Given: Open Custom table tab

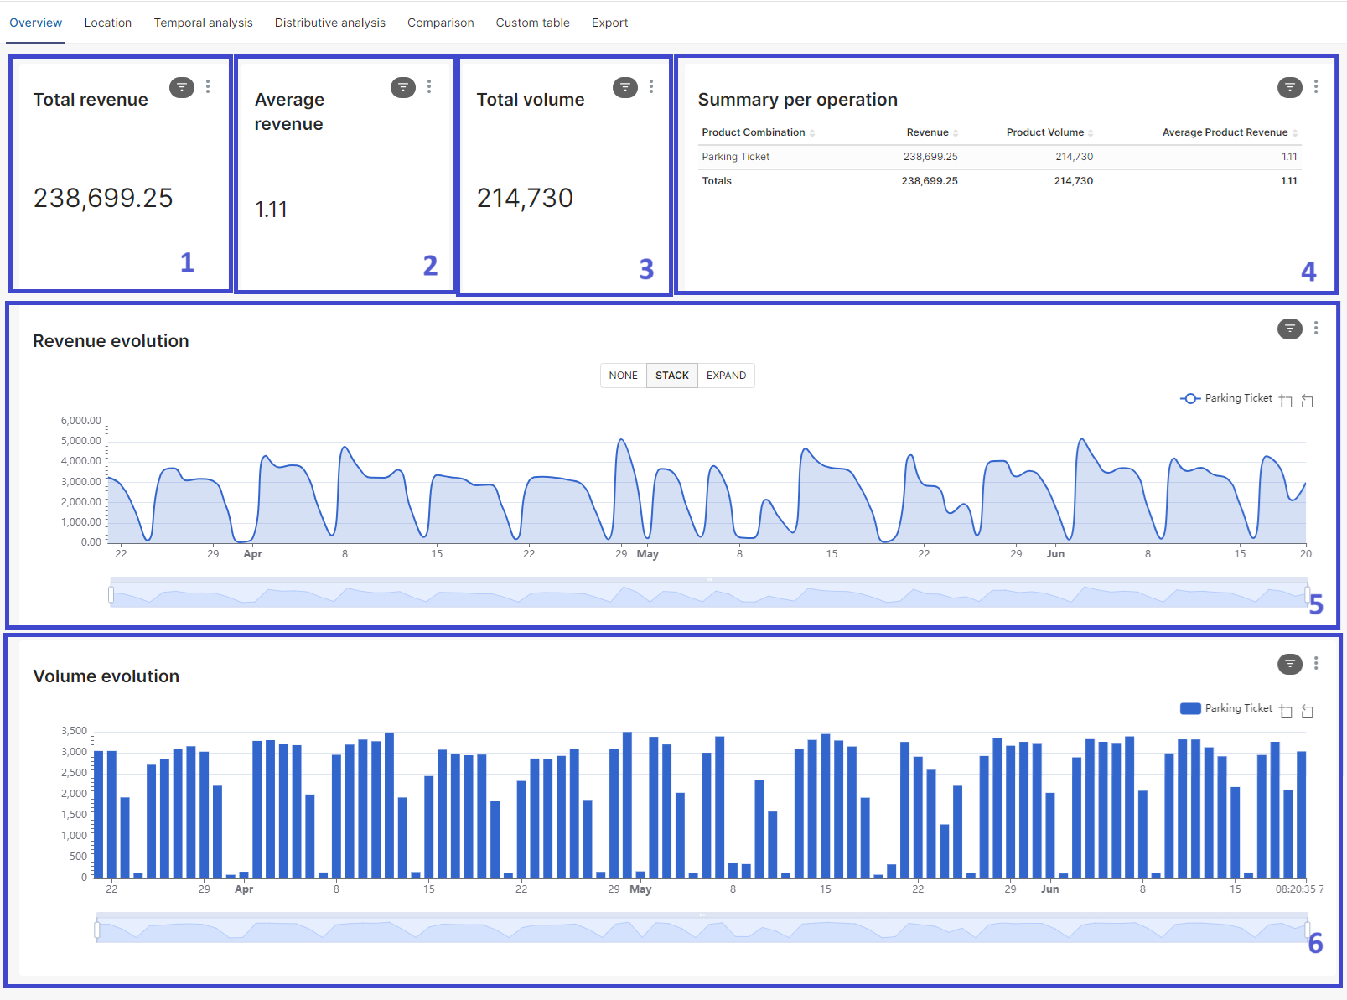Looking at the screenshot, I should 532,23.
